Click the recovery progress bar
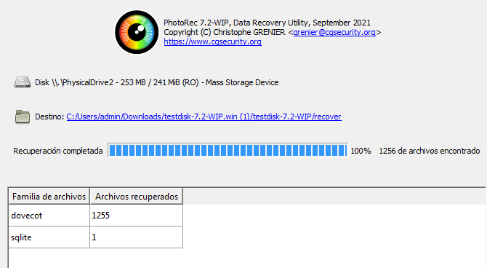This screenshot has width=487, height=268. tap(228, 150)
